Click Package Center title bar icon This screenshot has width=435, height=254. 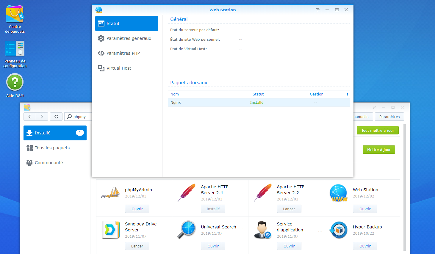click(x=27, y=107)
